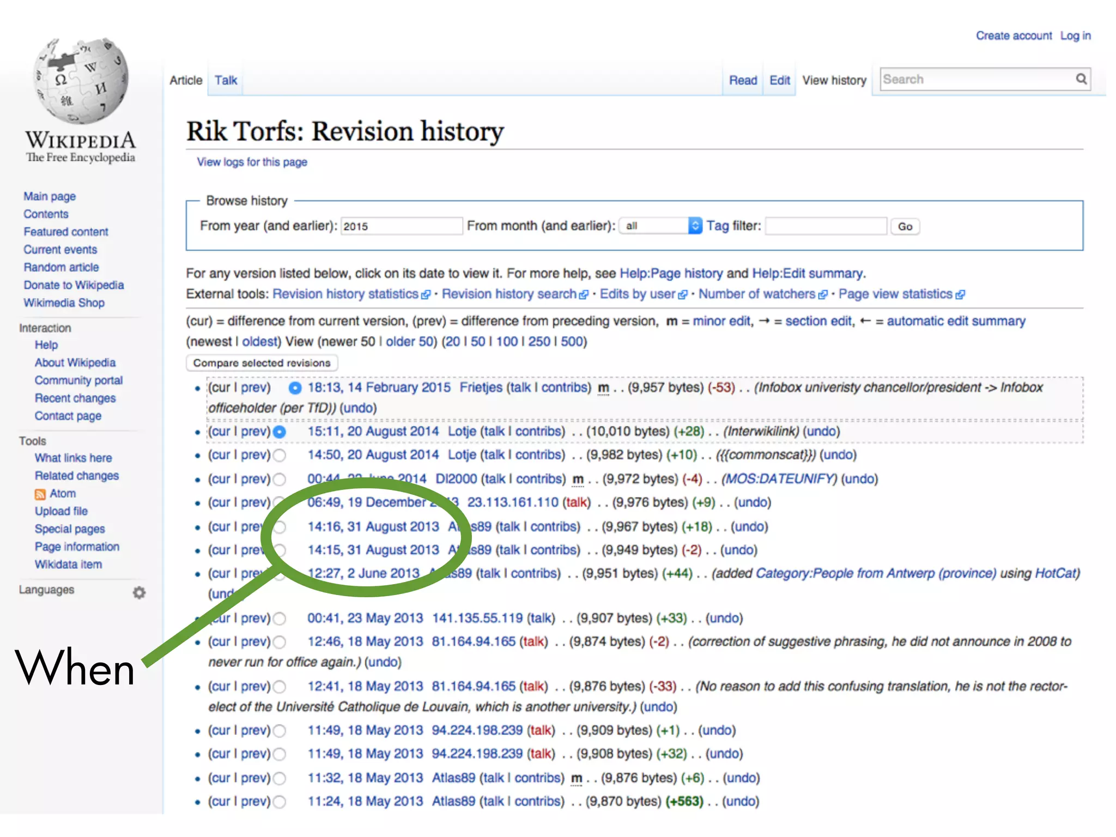Click external link icon after Revision history statistics

point(426,295)
